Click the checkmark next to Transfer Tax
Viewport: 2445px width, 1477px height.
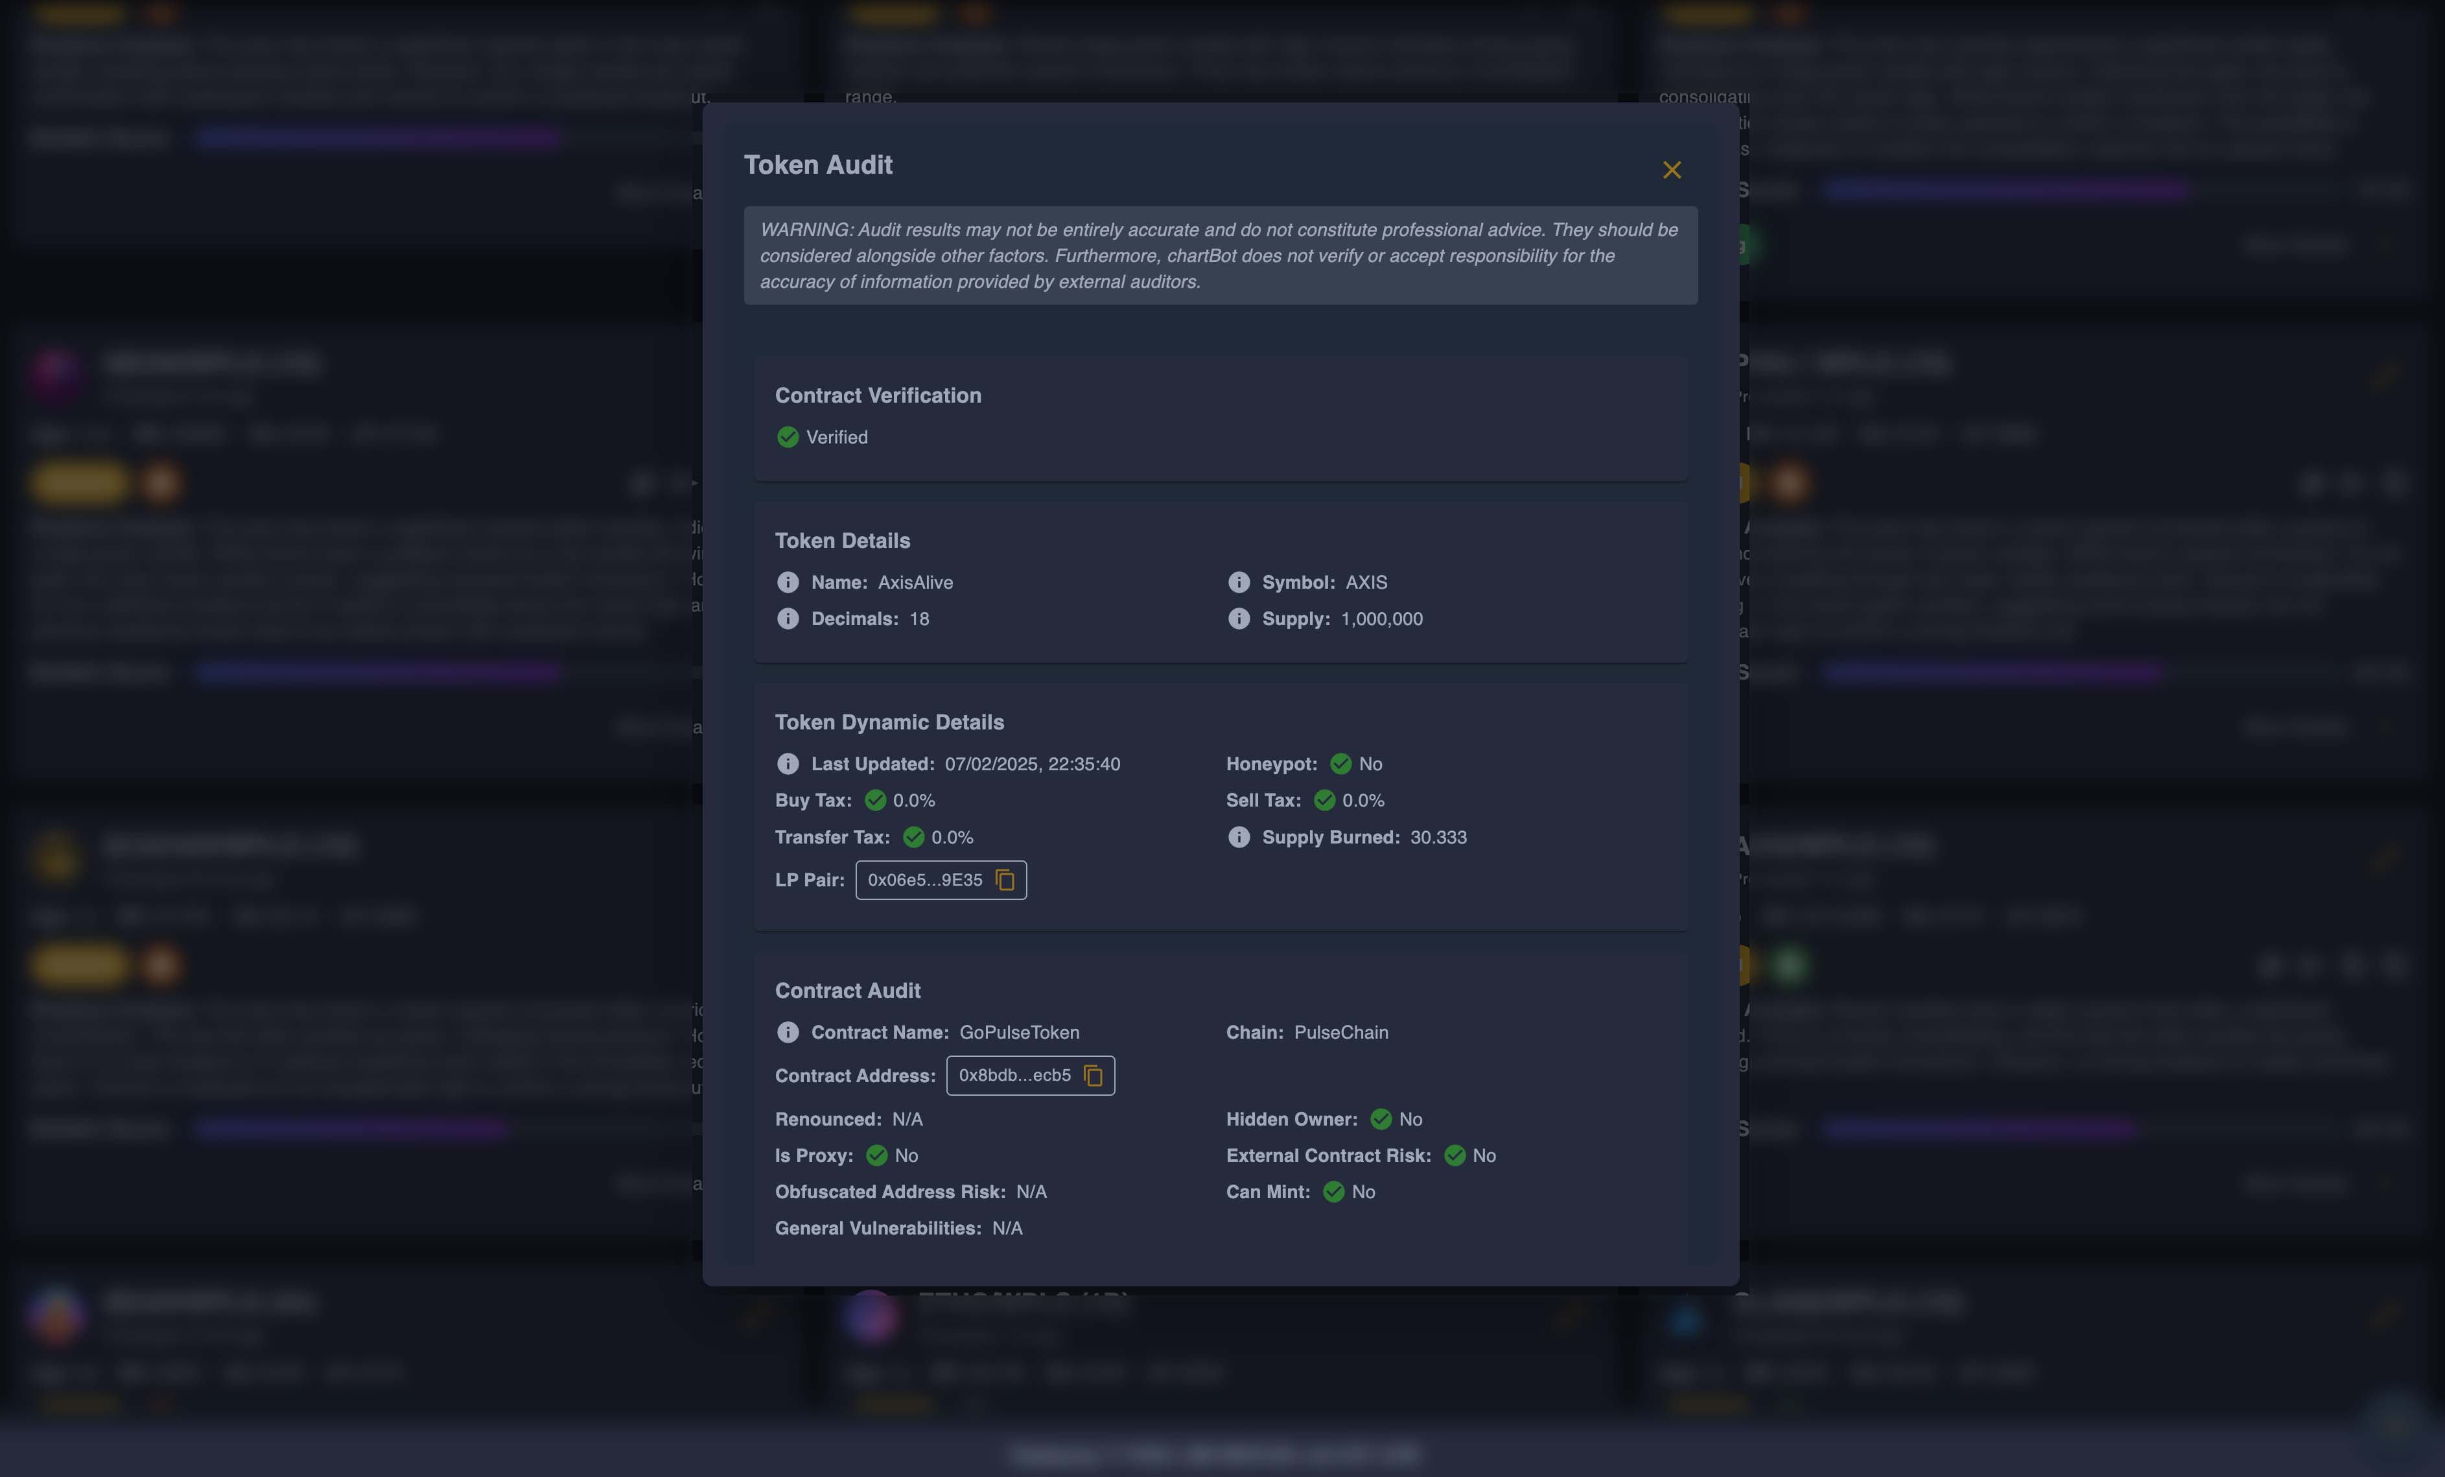(x=914, y=837)
